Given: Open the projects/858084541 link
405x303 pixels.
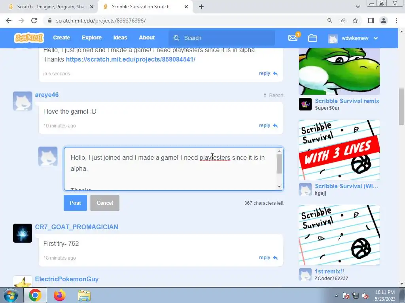Looking at the screenshot, I should [x=131, y=59].
